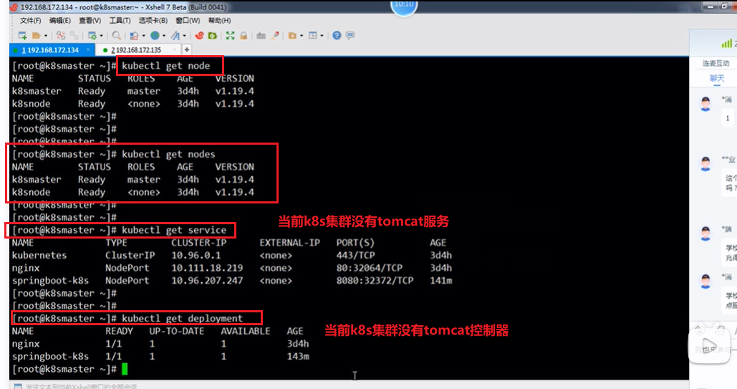The height and width of the screenshot is (389, 737).
Task: Click 'springboot-k8s' in the service list
Action: pyautogui.click(x=50, y=281)
